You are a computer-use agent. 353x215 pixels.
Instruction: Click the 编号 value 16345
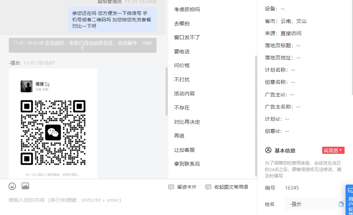[x=292, y=188]
